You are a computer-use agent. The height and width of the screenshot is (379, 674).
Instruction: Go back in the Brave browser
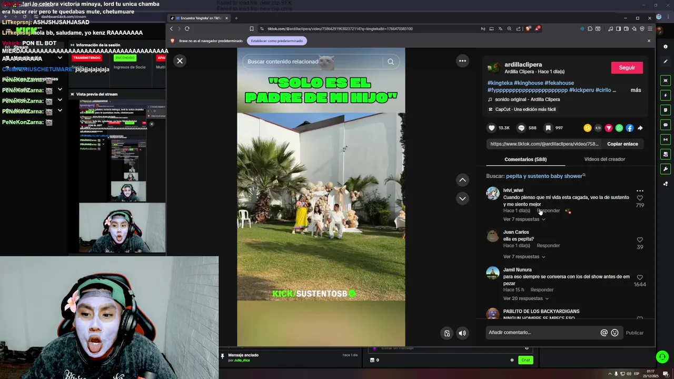pyautogui.click(x=171, y=28)
